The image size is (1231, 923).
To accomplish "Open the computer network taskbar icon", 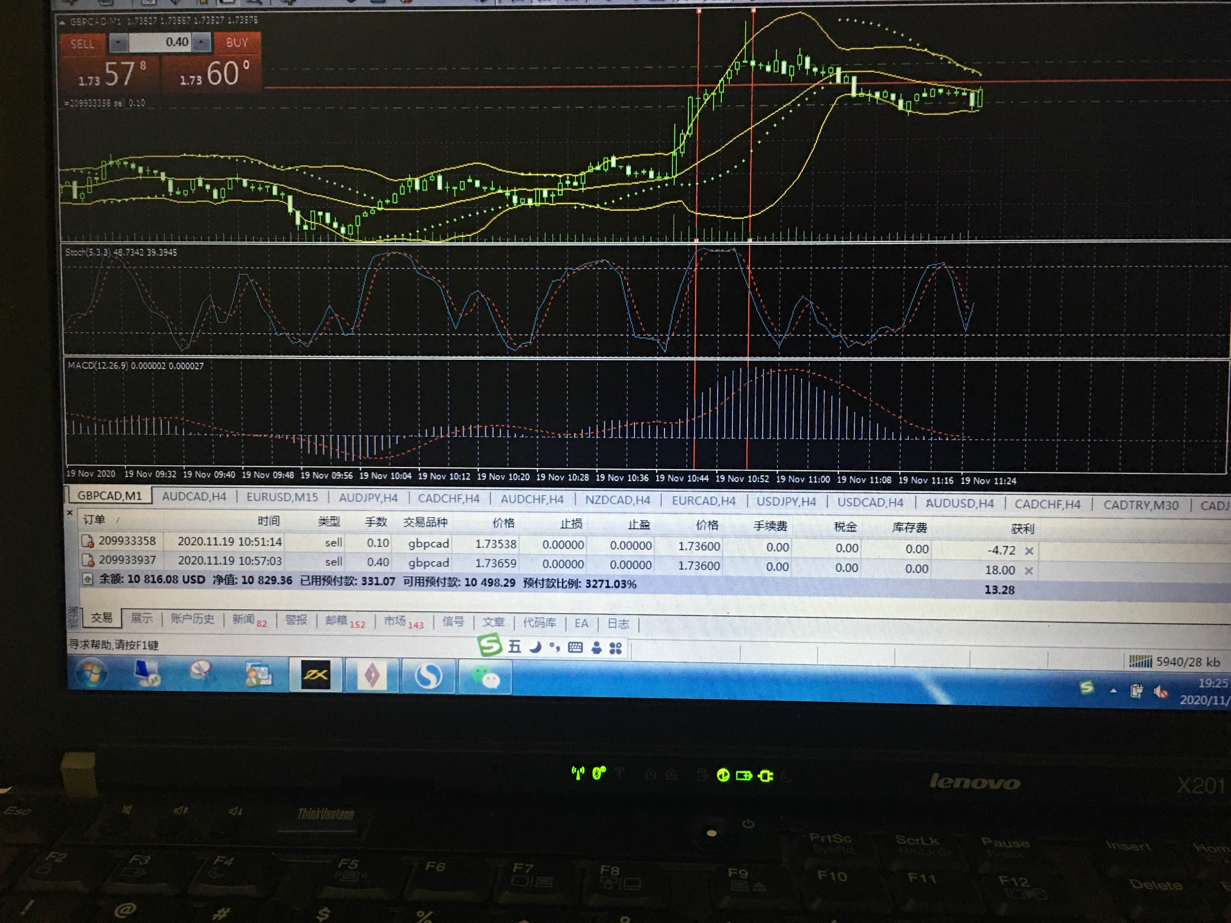I will click(147, 673).
